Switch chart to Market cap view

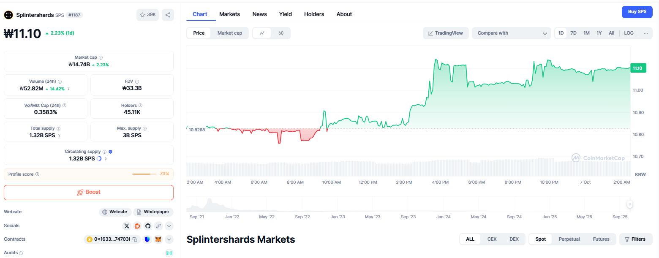click(x=229, y=33)
